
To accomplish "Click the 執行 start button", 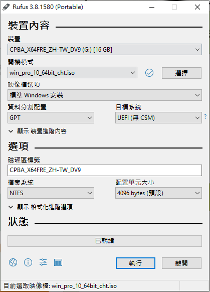I will click(x=135, y=263).
